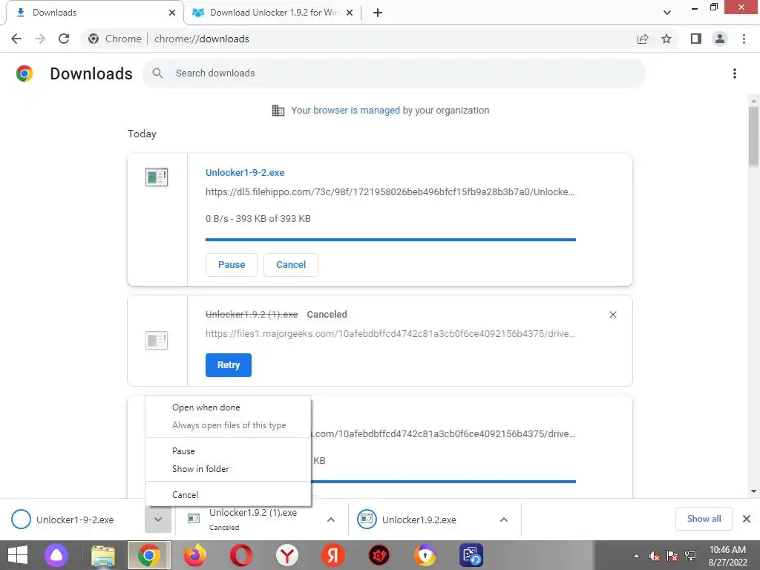Open the purple Alice assistant taskbar icon

[x=56, y=555]
